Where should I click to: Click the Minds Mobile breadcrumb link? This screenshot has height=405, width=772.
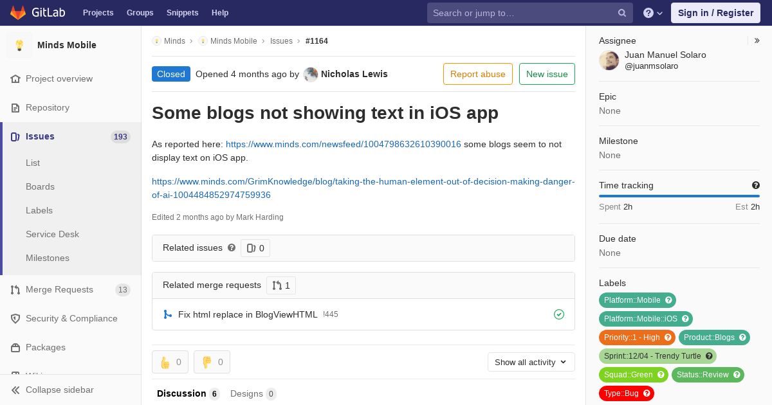(x=234, y=41)
